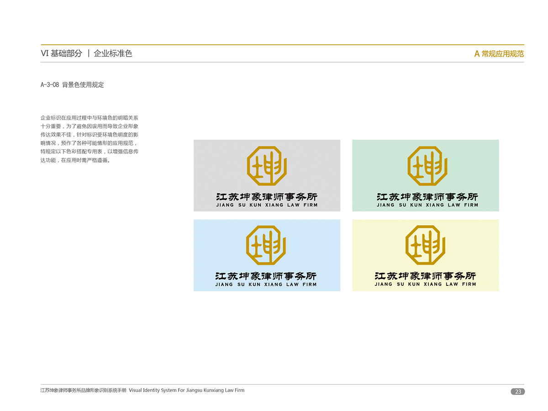Click the gold 'A 常规应用规范' heading
The height and width of the screenshot is (411, 548).
pos(499,54)
